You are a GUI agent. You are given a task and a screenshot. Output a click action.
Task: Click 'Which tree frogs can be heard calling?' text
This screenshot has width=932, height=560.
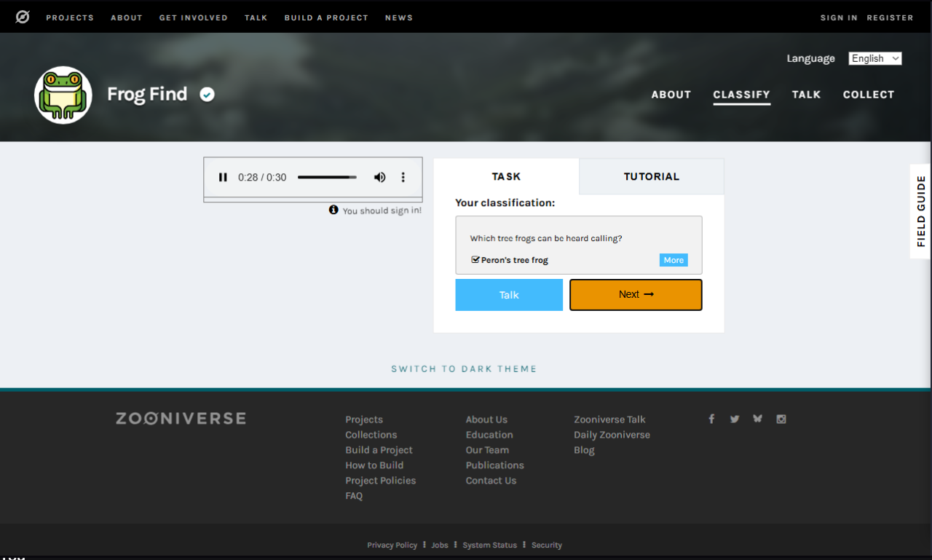click(546, 238)
